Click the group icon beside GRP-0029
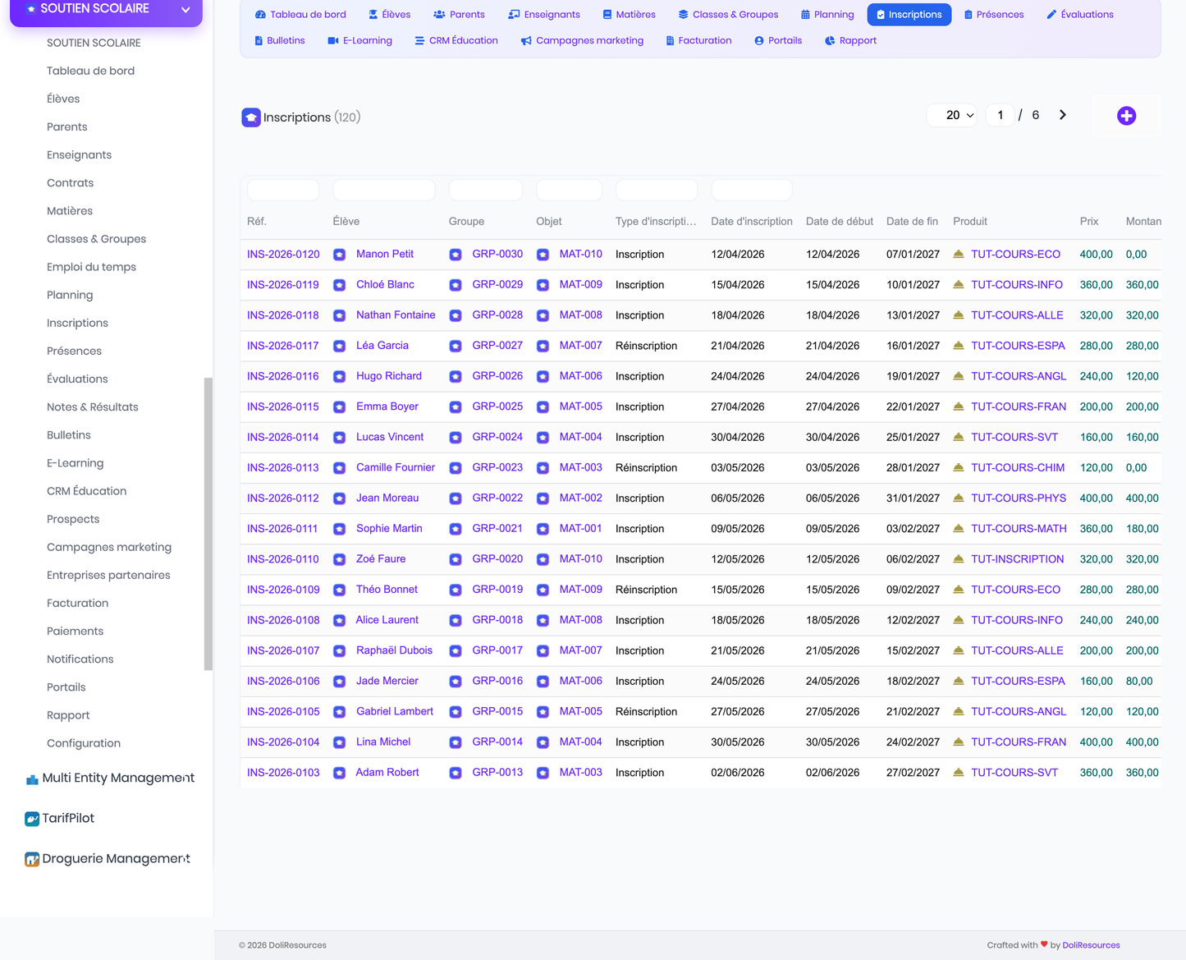Viewport: 1186px width, 960px height. (x=456, y=285)
